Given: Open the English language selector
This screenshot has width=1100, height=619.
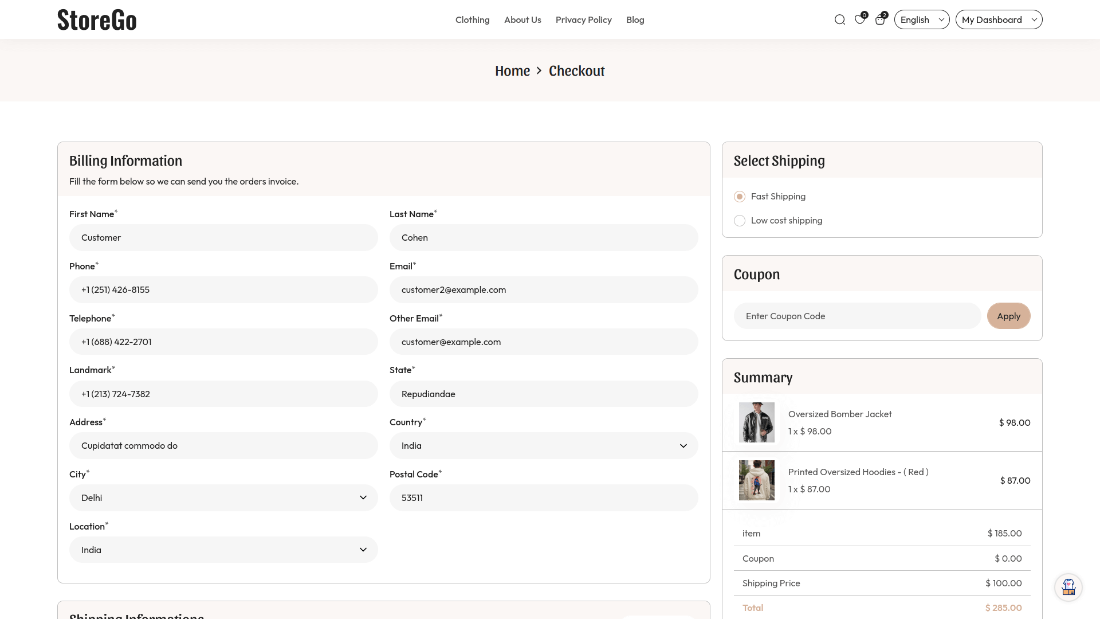Looking at the screenshot, I should click(x=921, y=20).
